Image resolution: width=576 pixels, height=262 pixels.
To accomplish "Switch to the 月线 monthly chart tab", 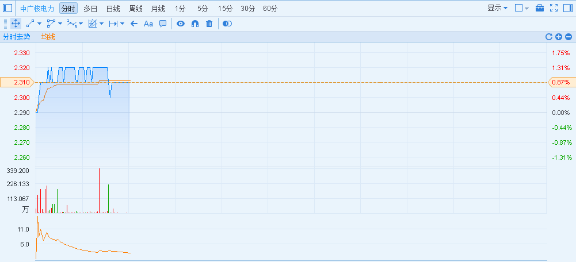I will (x=158, y=9).
